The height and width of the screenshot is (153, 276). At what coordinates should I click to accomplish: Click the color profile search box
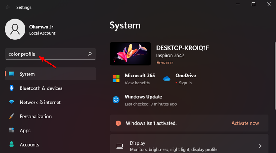pyautogui.click(x=46, y=54)
